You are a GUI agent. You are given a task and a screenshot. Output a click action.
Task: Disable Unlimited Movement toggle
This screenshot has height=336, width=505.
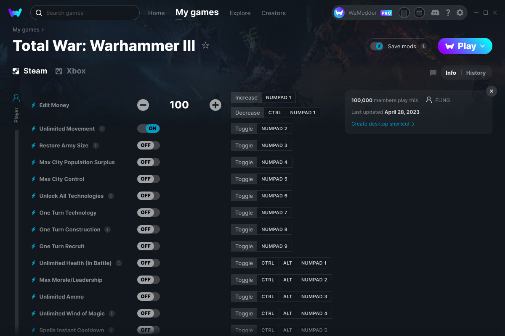pos(149,129)
